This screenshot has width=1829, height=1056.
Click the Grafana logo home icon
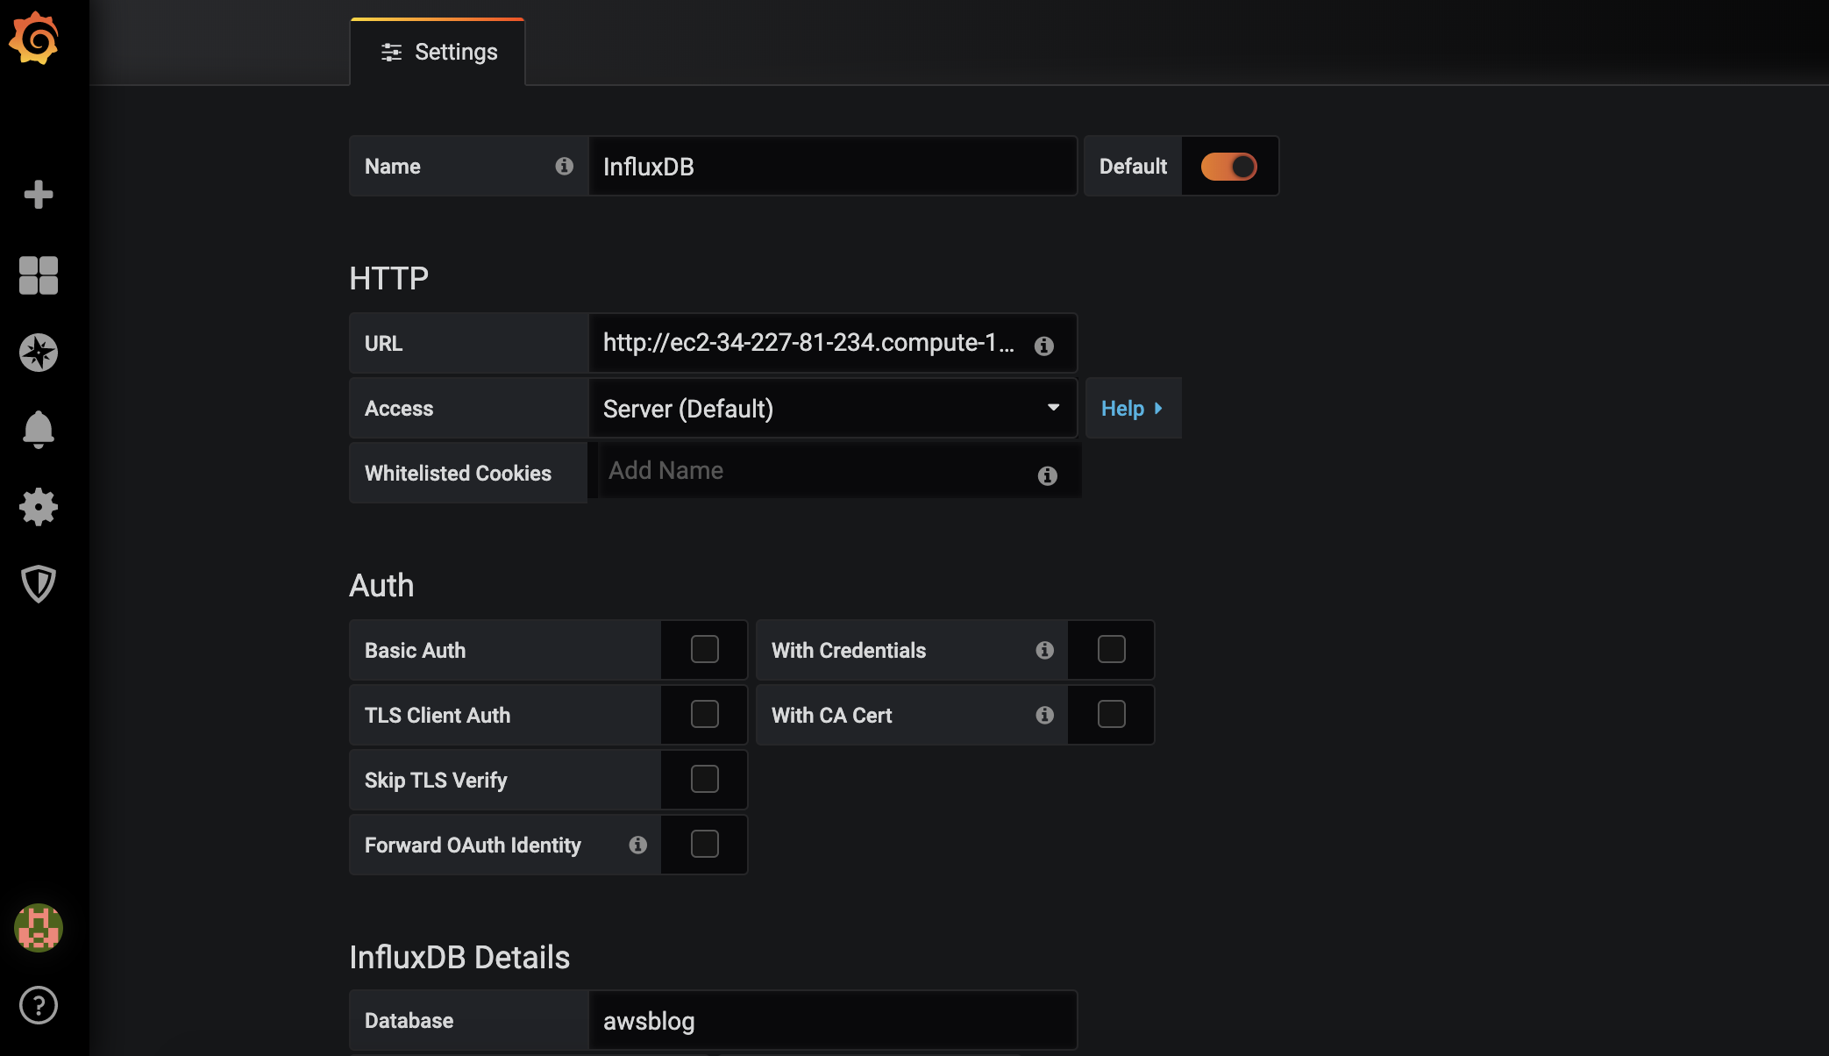tap(34, 39)
